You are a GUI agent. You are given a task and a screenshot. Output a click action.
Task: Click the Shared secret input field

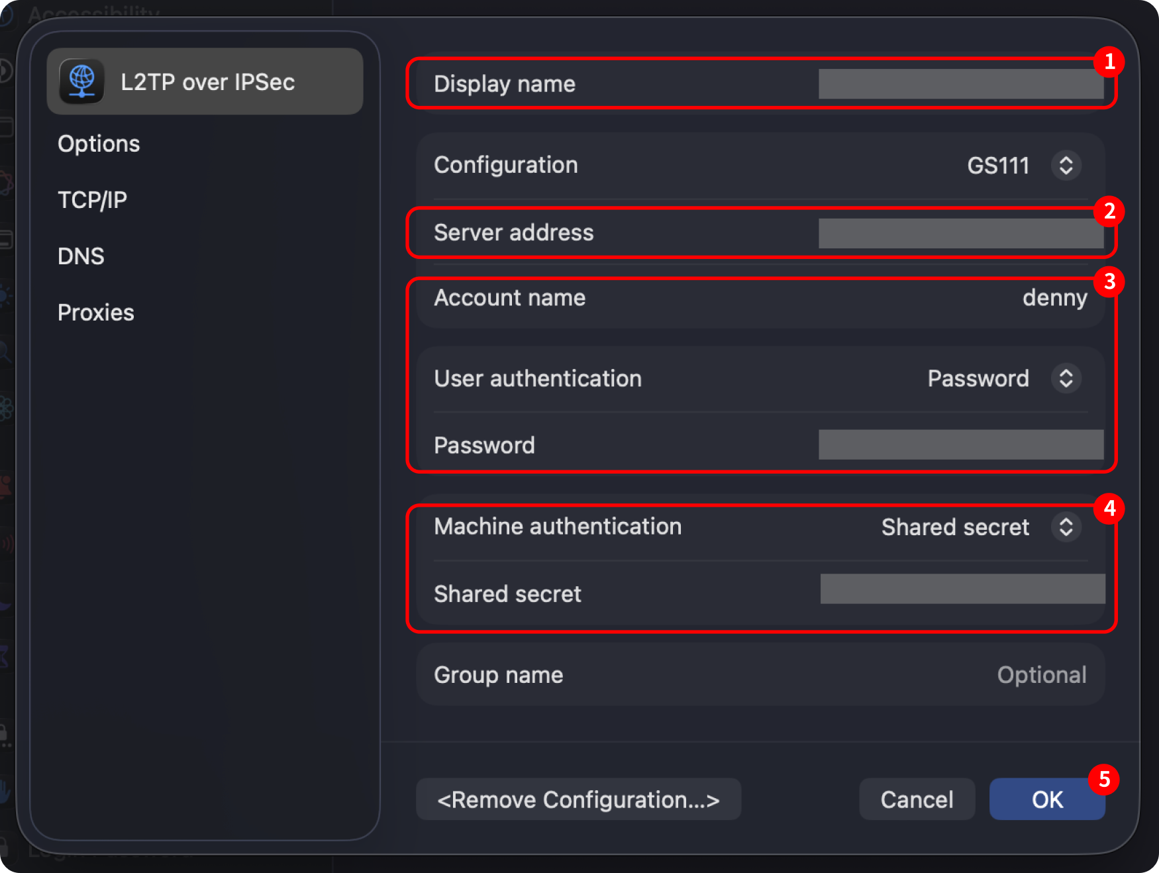(960, 589)
